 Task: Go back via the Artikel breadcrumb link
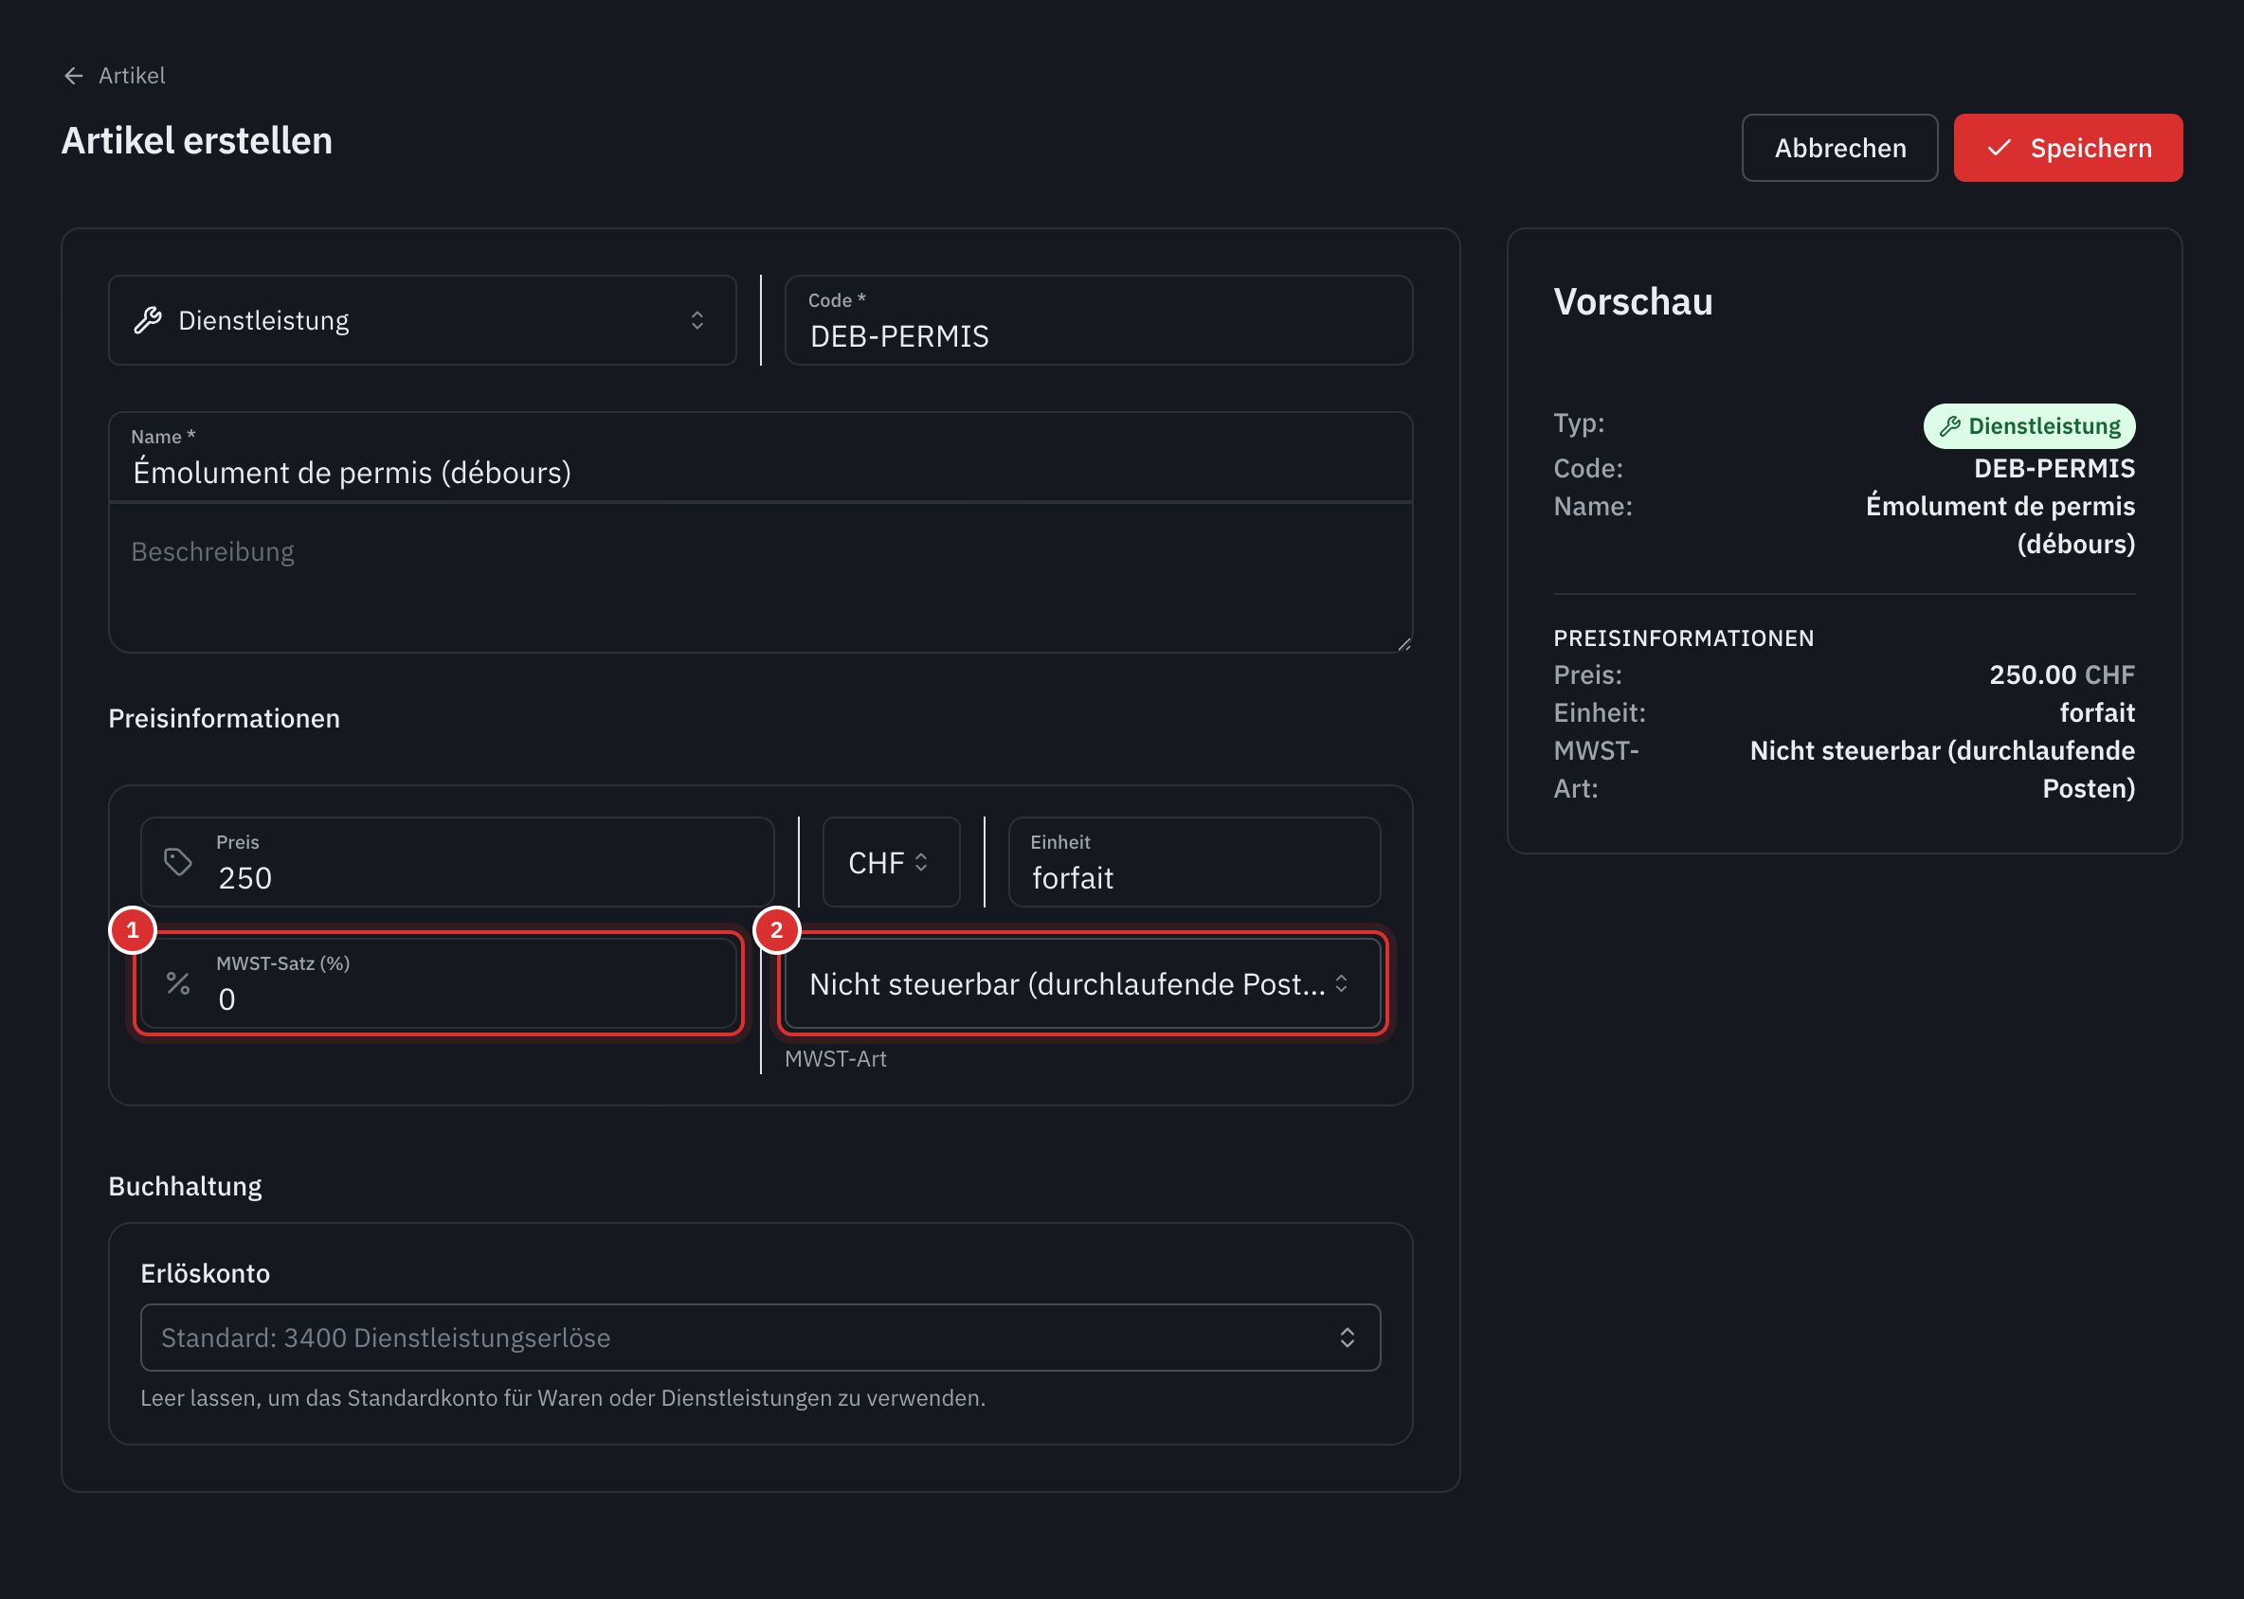point(132,76)
